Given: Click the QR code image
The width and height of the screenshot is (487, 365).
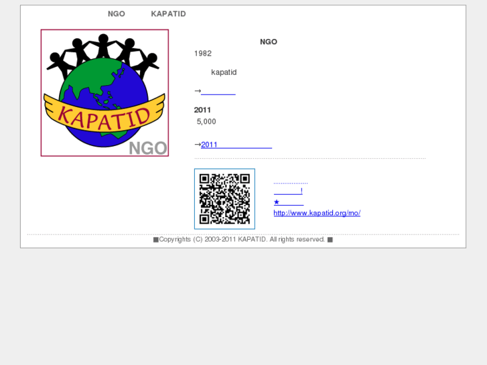Looking at the screenshot, I should point(224,199).
